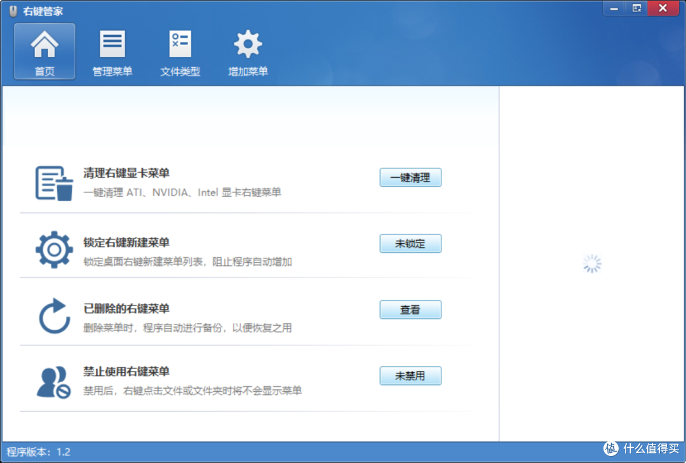Screen dimensions: 686x463
Task: Switch to the 管理菜单 tab
Action: coord(112,51)
